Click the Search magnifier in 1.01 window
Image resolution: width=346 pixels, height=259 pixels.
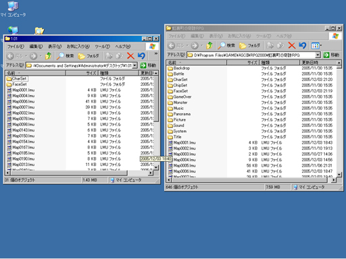[x=65, y=56]
